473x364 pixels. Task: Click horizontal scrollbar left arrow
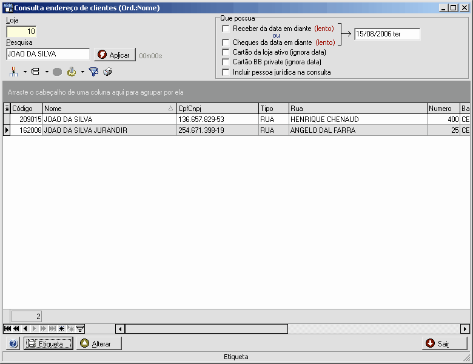click(120, 329)
